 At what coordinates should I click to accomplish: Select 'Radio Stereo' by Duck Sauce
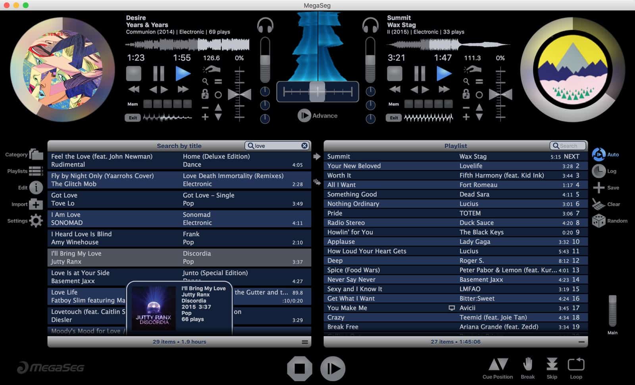(x=456, y=223)
